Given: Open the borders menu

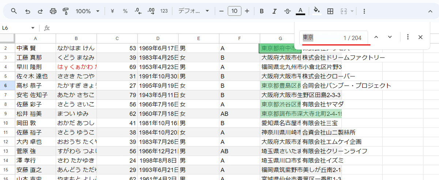Looking at the screenshot, I should 330,11.
